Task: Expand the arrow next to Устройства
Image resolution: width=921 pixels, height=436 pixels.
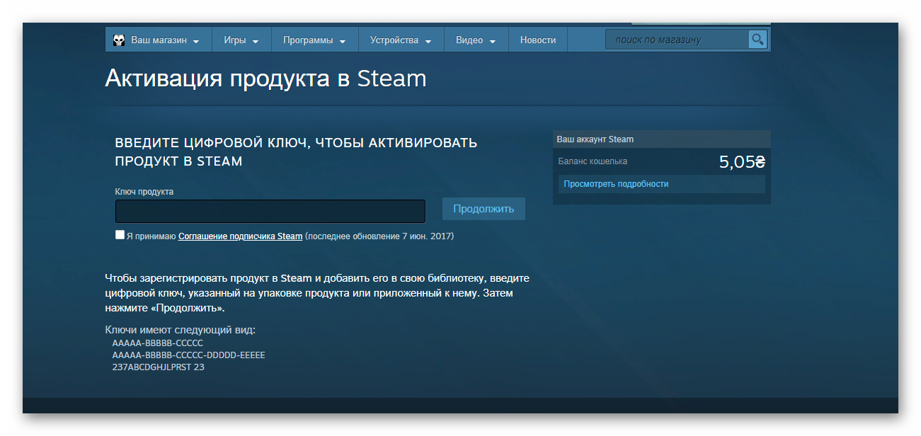Action: 428,41
